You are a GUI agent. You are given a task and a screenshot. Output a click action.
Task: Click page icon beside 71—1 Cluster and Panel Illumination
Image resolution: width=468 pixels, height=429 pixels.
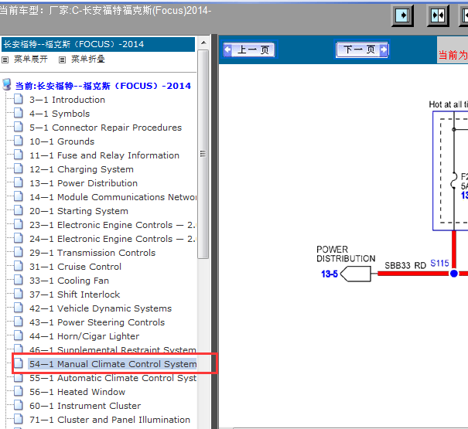19,420
